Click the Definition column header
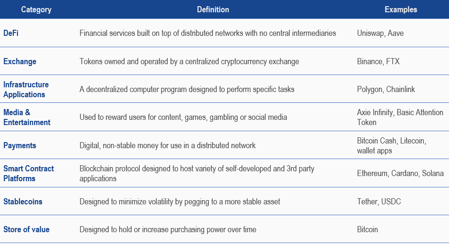Image resolution: width=449 pixels, height=244 pixels. (x=213, y=9)
